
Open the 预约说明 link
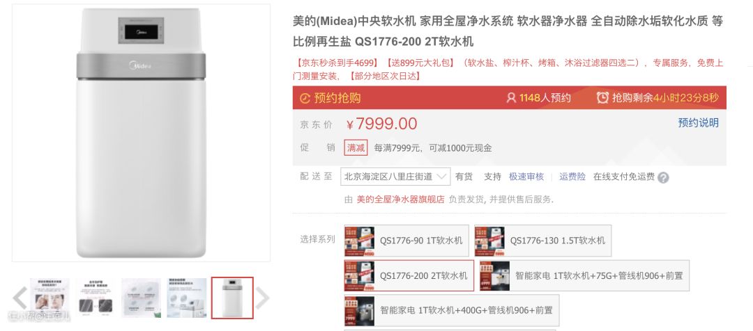pyautogui.click(x=698, y=122)
